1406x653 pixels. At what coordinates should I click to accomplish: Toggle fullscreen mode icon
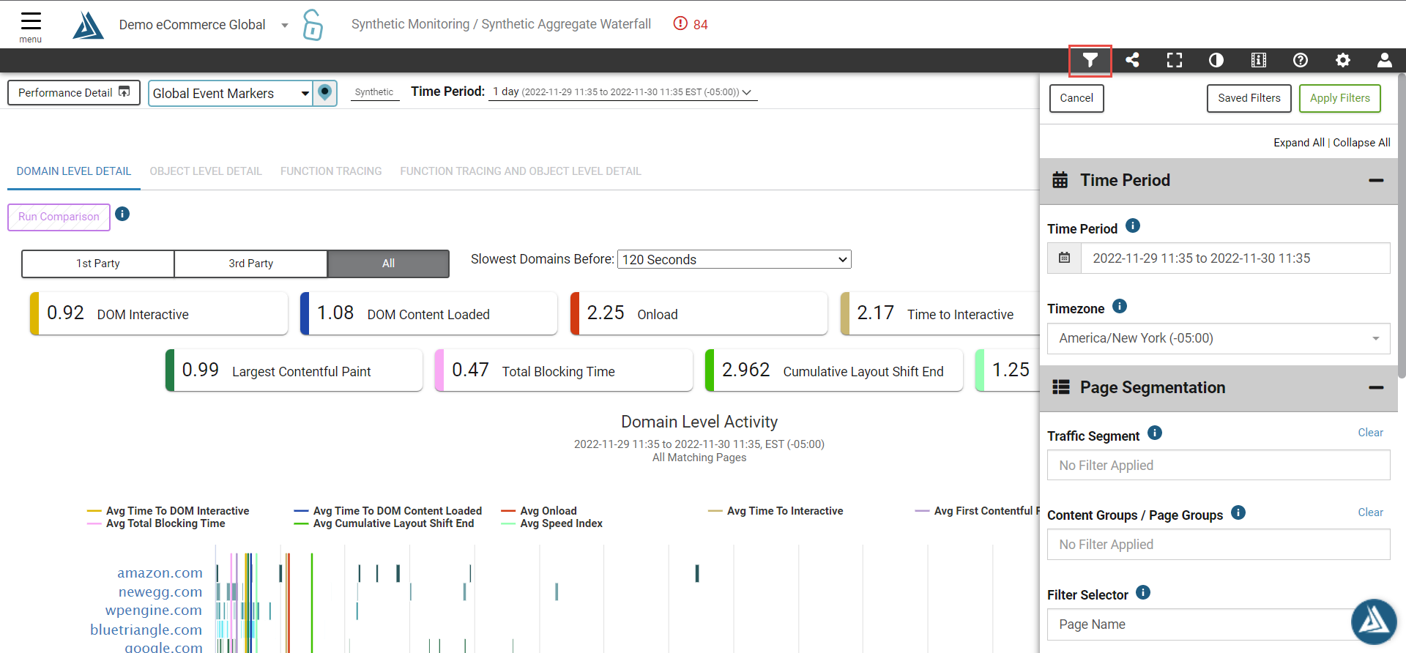(x=1175, y=60)
